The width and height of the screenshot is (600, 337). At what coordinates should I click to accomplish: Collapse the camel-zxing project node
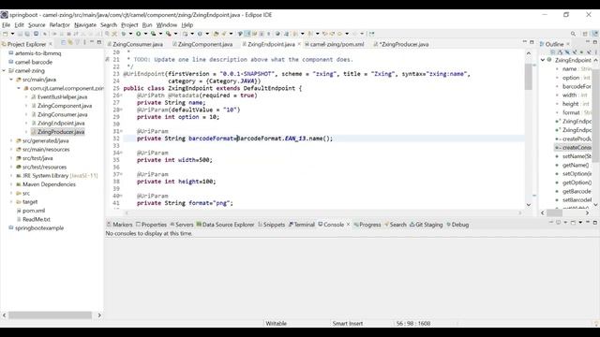click(4, 71)
